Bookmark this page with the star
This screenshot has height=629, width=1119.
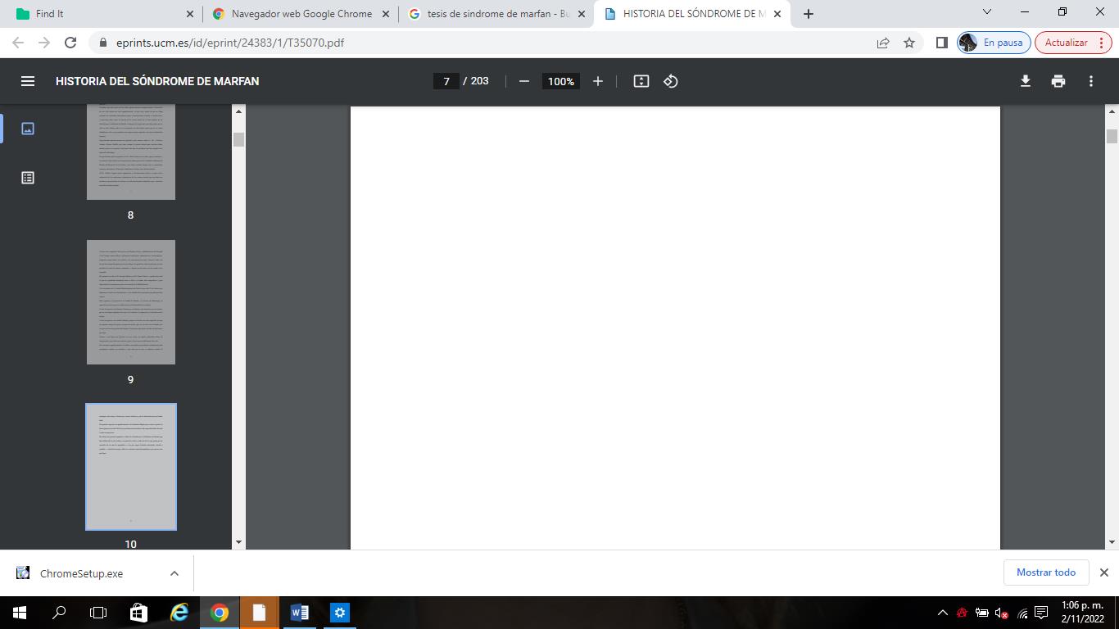(909, 43)
